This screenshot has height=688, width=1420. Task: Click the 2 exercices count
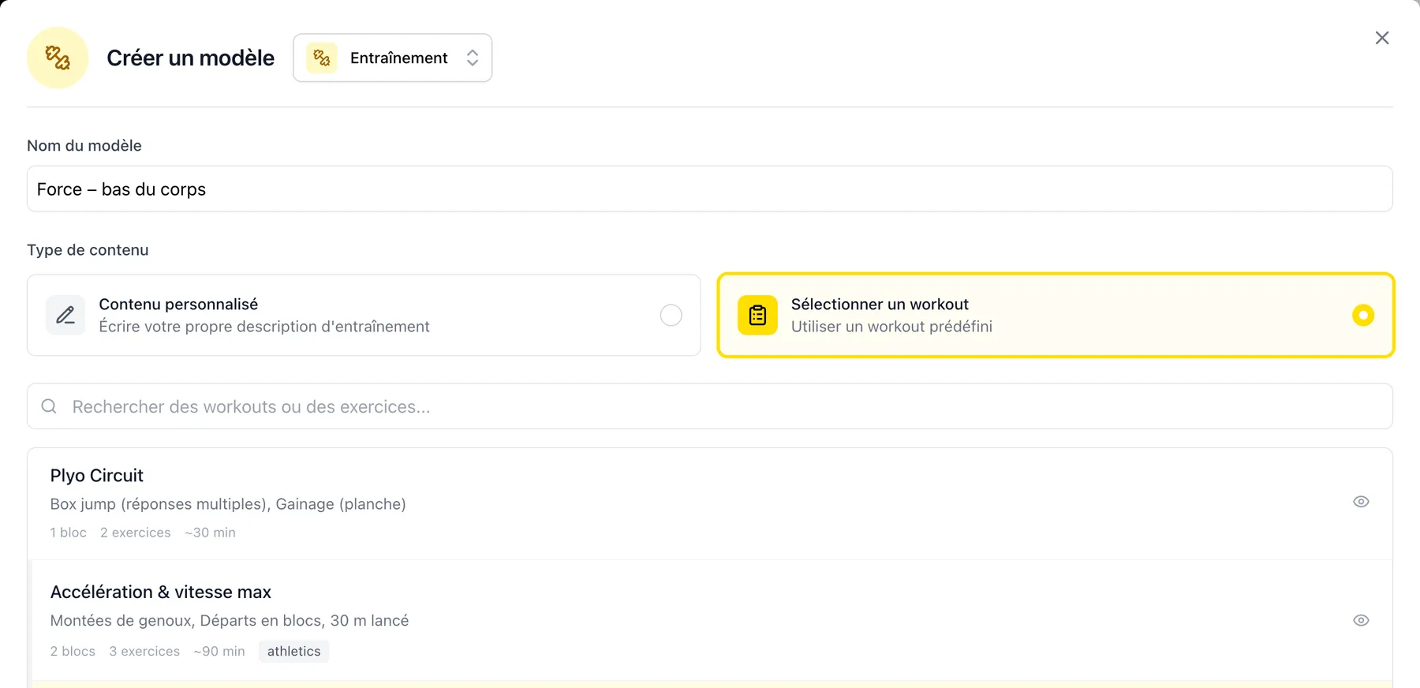tap(136, 533)
